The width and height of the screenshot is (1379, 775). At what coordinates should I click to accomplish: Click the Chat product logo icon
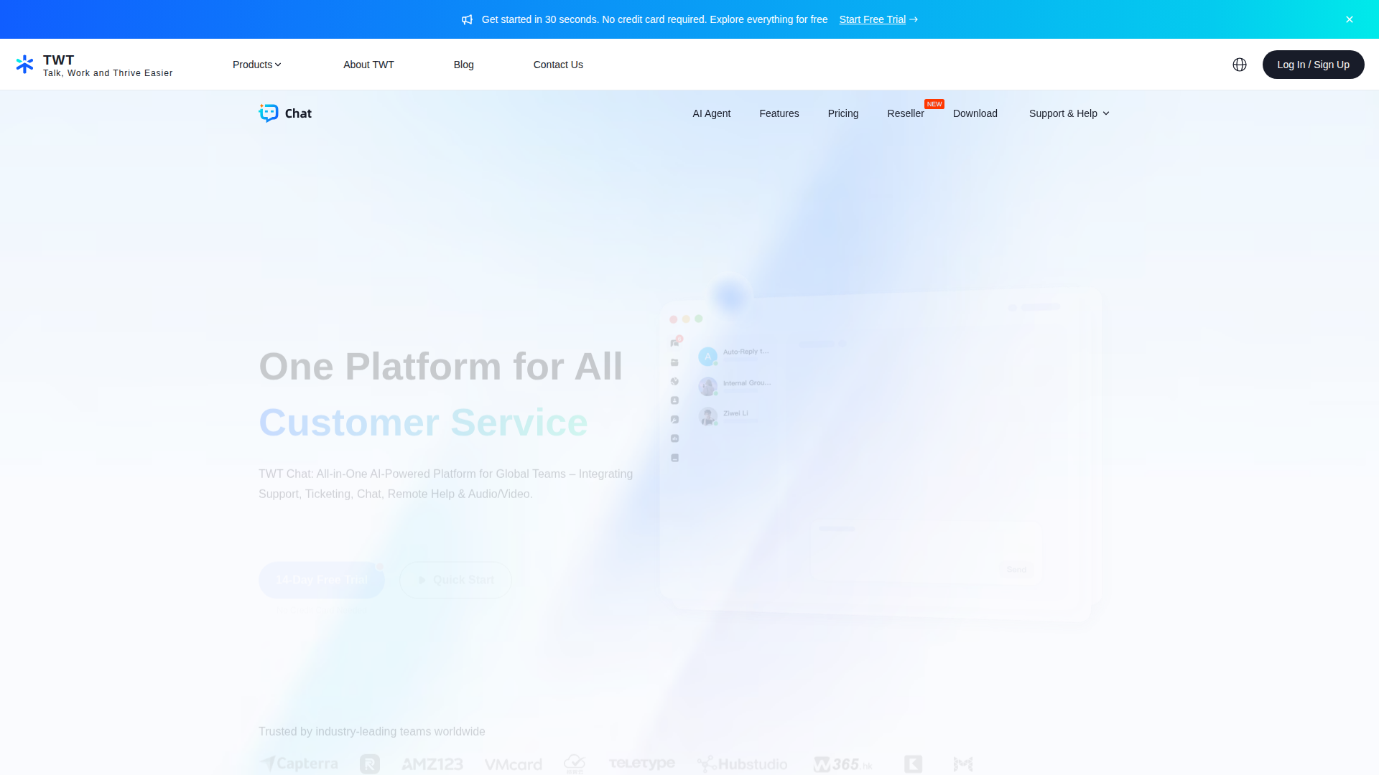(269, 113)
